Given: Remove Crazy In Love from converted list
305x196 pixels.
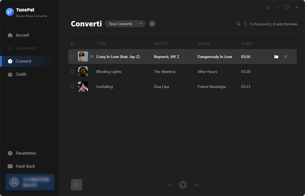Looking at the screenshot, I should pyautogui.click(x=286, y=57).
